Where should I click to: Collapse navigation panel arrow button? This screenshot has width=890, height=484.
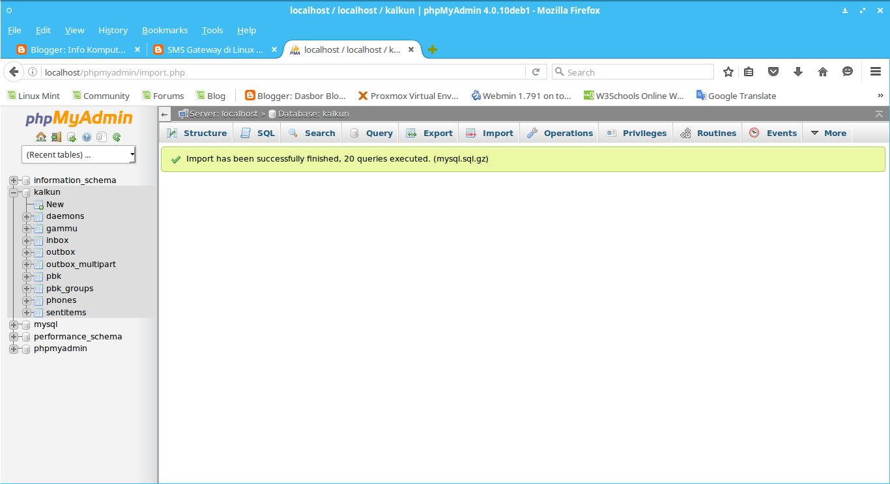pos(165,114)
